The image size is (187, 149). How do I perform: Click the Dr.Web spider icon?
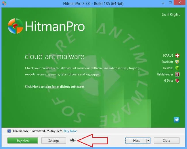pos(177,68)
